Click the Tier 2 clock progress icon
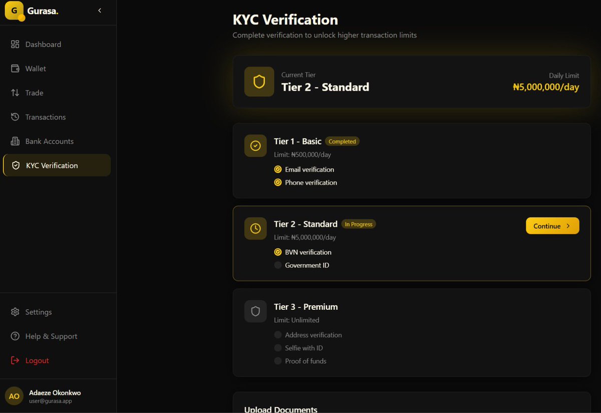 coord(255,228)
